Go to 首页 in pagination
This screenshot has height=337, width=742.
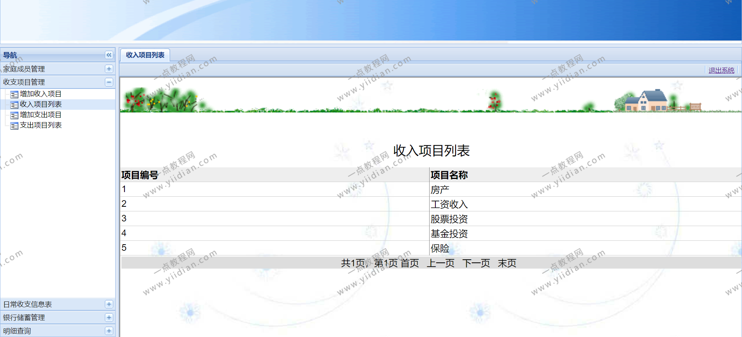(x=409, y=263)
